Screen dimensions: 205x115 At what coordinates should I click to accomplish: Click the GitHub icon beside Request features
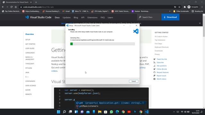tap(154, 73)
